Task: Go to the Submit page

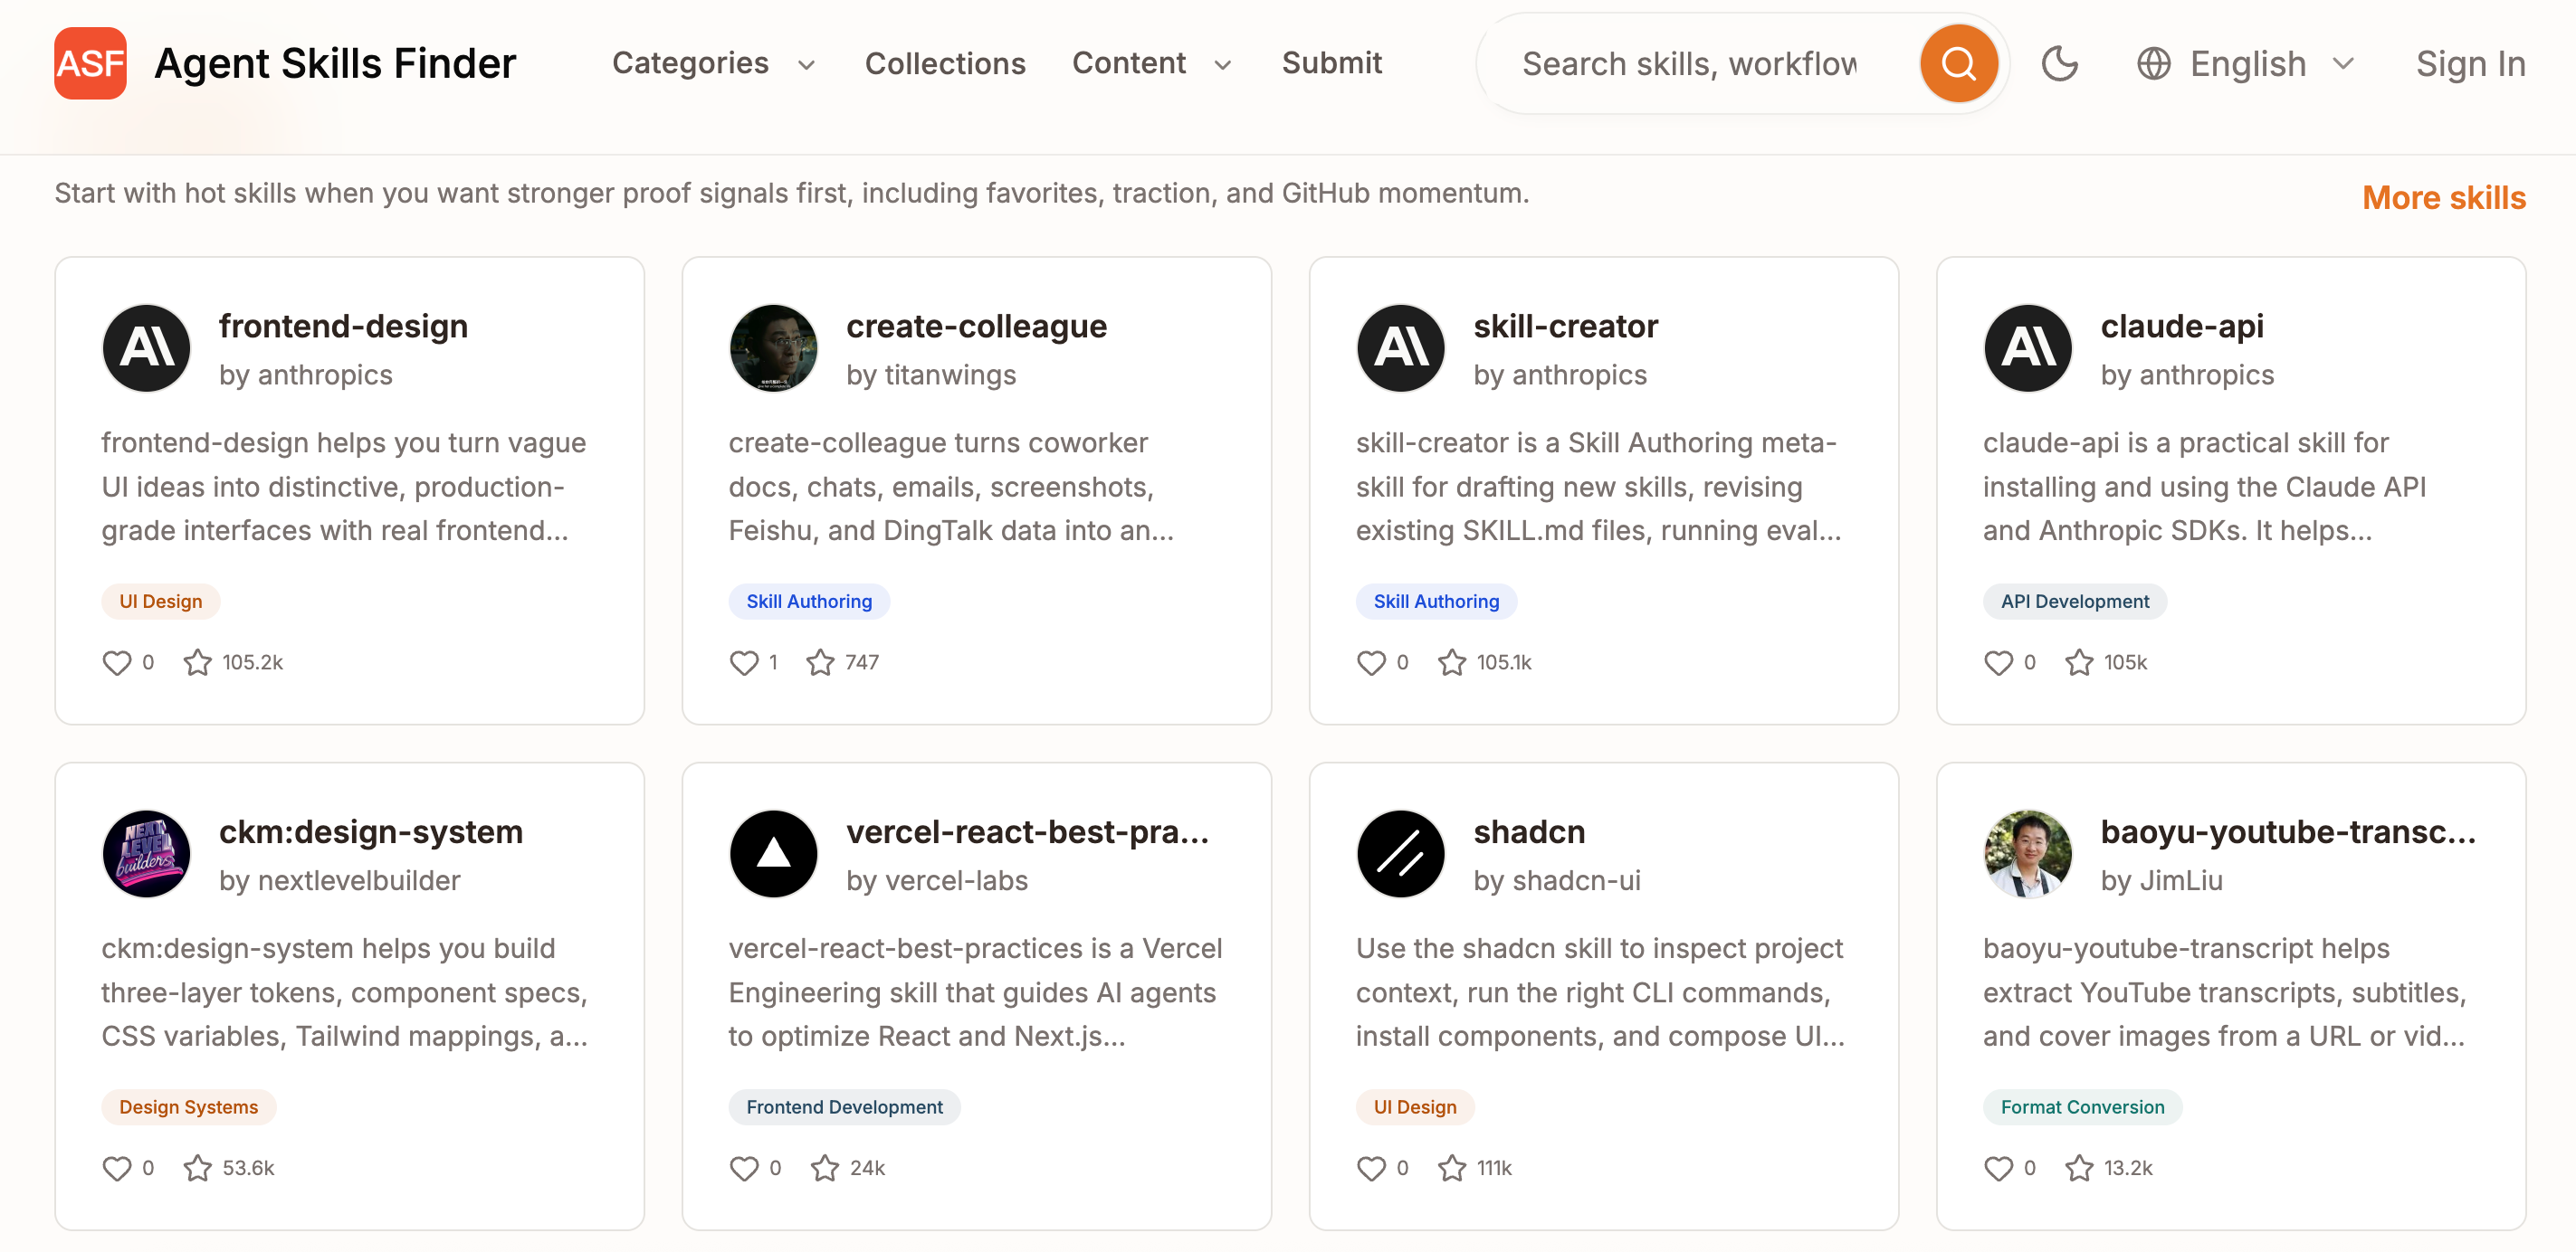Action: 1331,64
